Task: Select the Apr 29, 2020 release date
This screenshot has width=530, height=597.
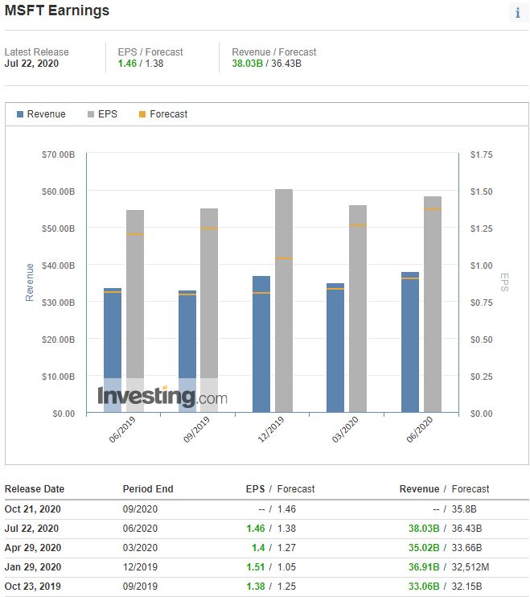Action: click(33, 548)
